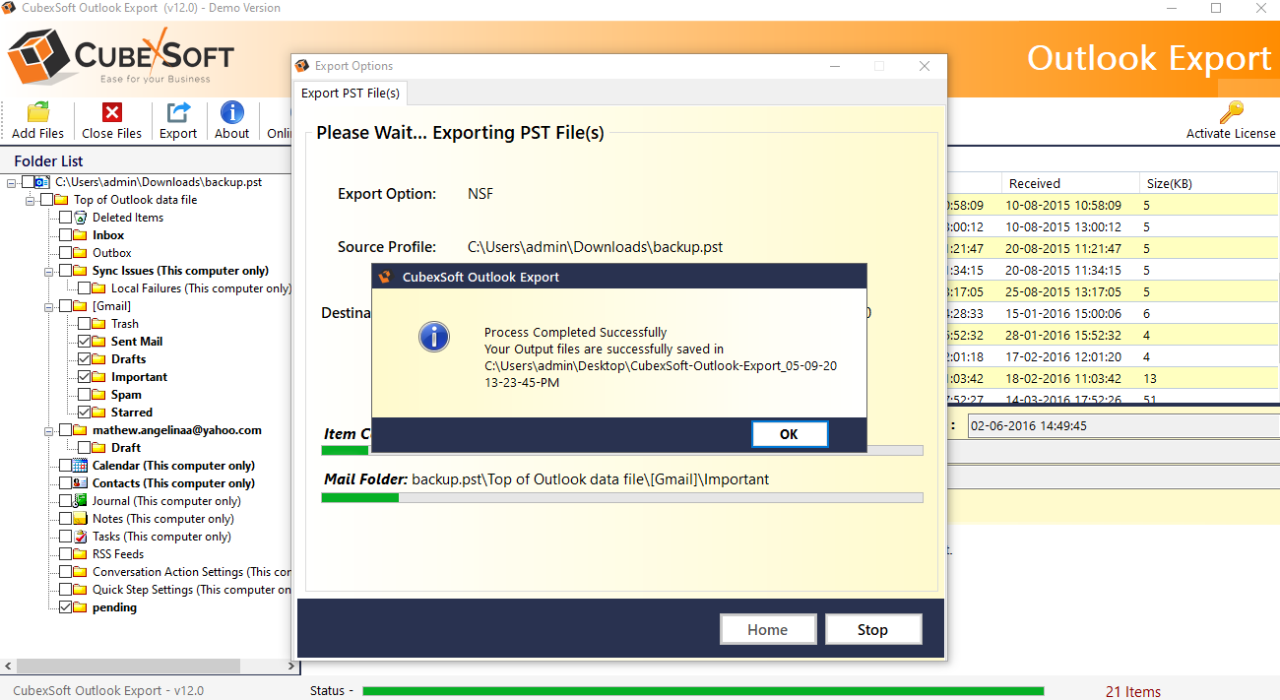Click right arrow of folder list scrollbar

coord(292,667)
